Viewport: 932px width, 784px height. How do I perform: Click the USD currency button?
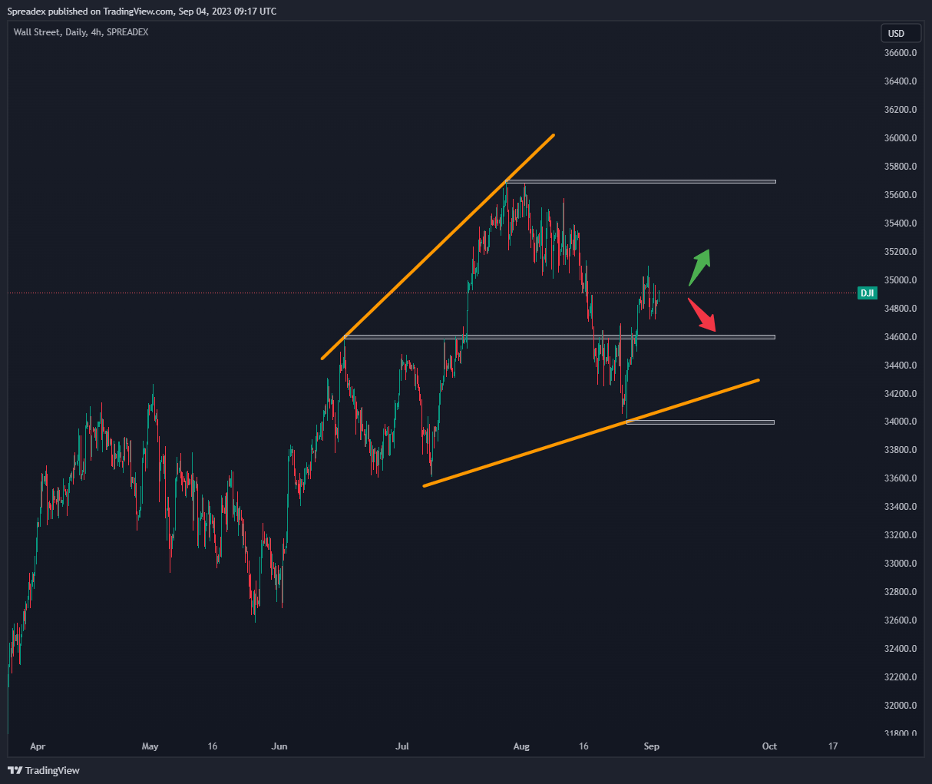pos(901,33)
